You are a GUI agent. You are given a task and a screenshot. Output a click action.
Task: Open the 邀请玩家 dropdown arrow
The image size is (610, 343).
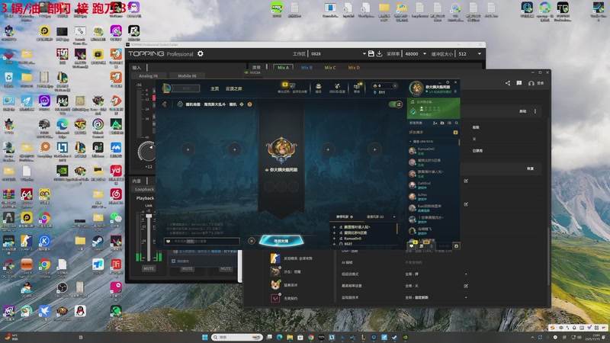pyautogui.click(x=394, y=216)
